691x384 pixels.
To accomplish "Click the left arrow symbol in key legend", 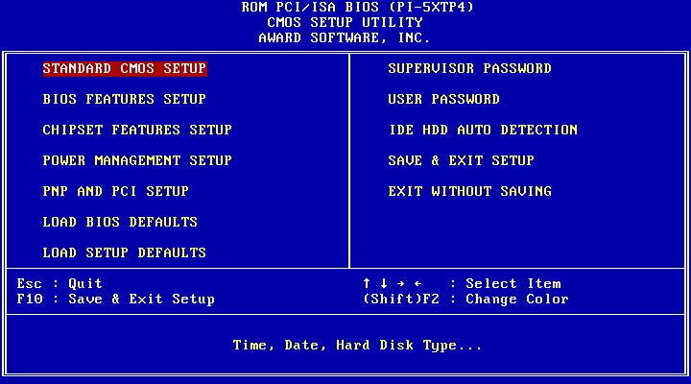I will [x=417, y=283].
